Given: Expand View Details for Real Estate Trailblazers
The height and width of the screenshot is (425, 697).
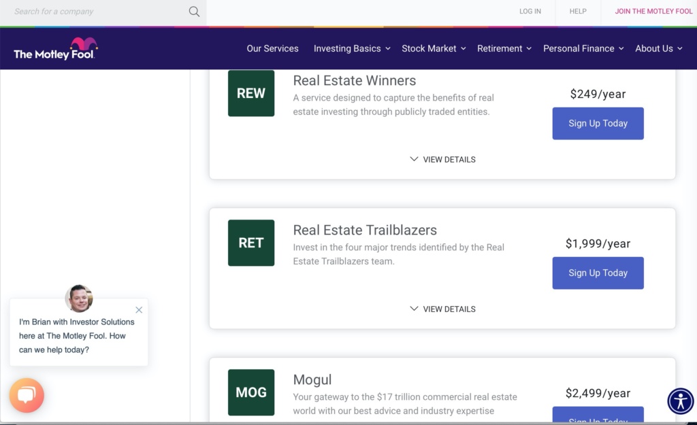Looking at the screenshot, I should click(442, 309).
